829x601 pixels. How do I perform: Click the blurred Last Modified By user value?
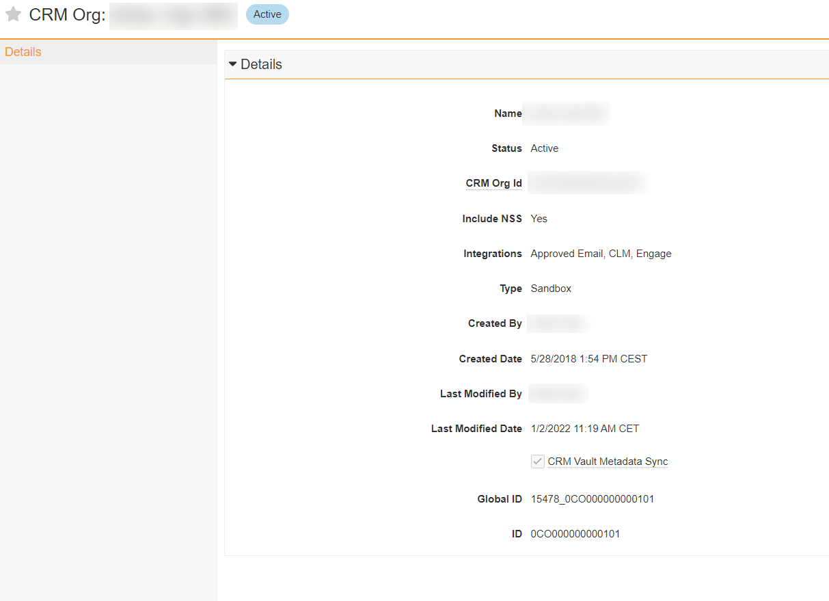pyautogui.click(x=557, y=394)
